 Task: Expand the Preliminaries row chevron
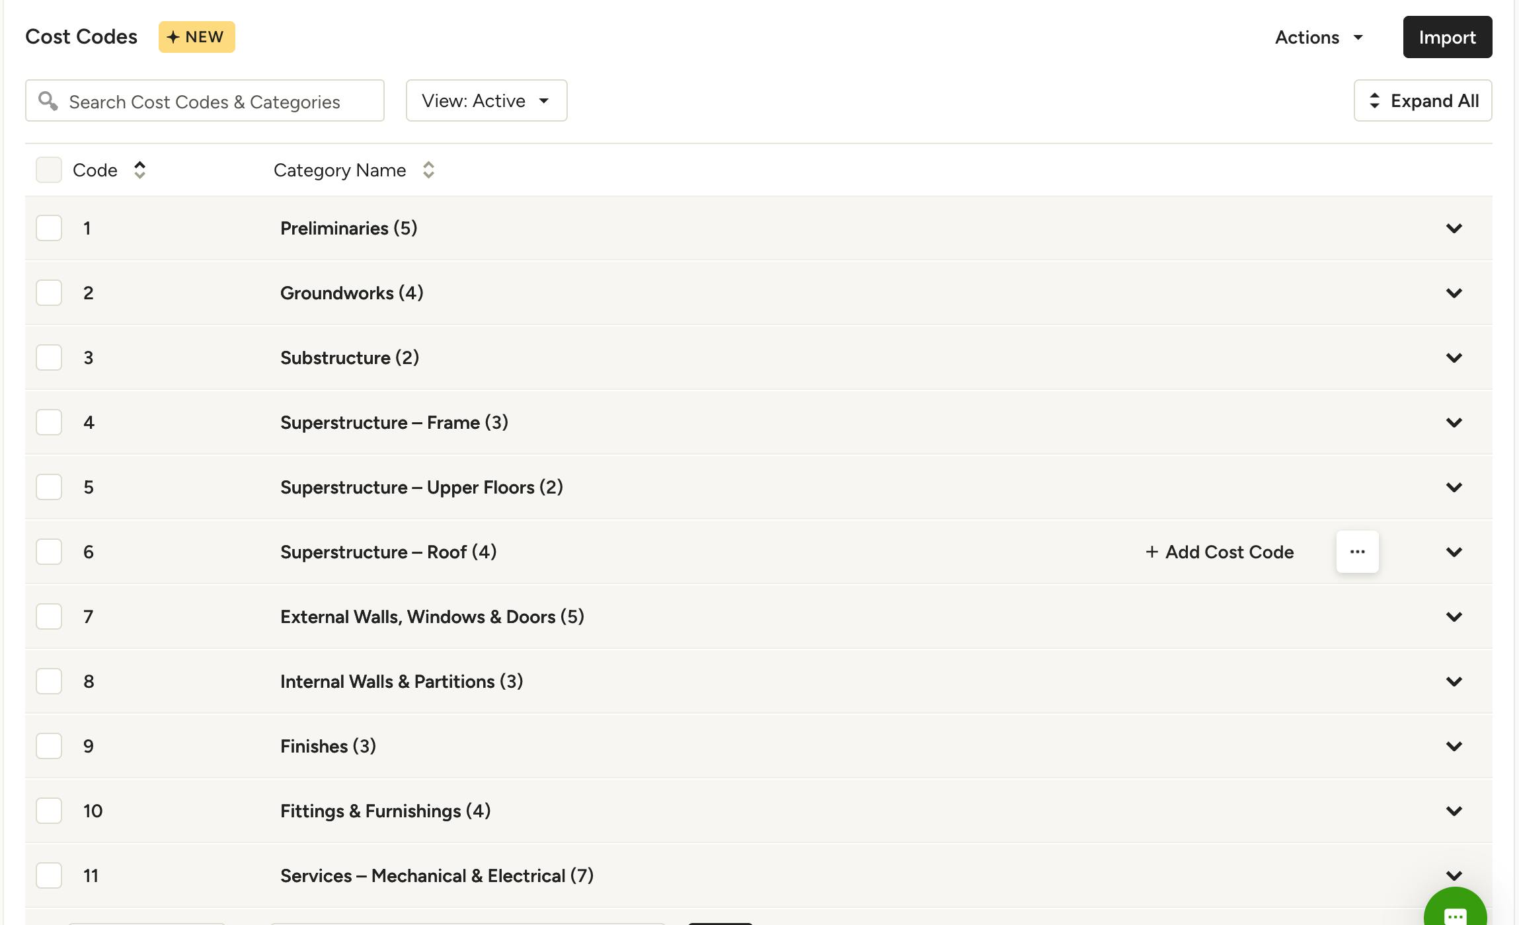point(1454,229)
